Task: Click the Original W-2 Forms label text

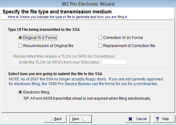Action: point(40,38)
